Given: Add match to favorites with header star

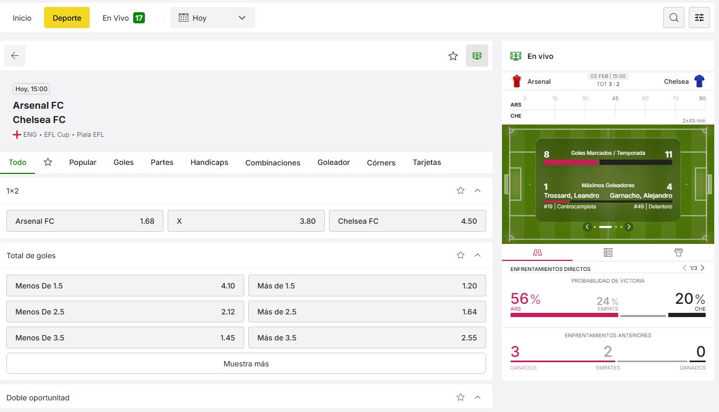Looking at the screenshot, I should point(453,56).
